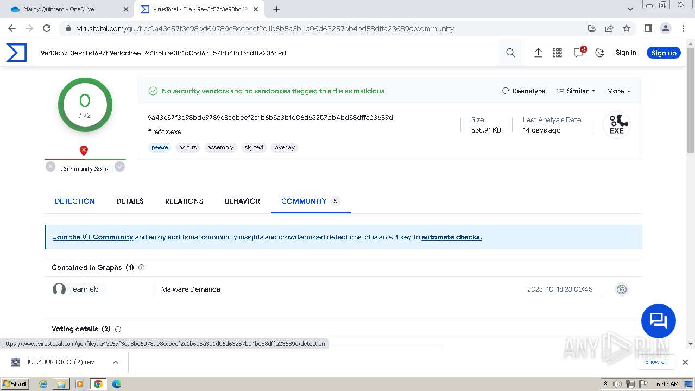
Task: Click the volume speaker tray icon
Action: tap(617, 383)
